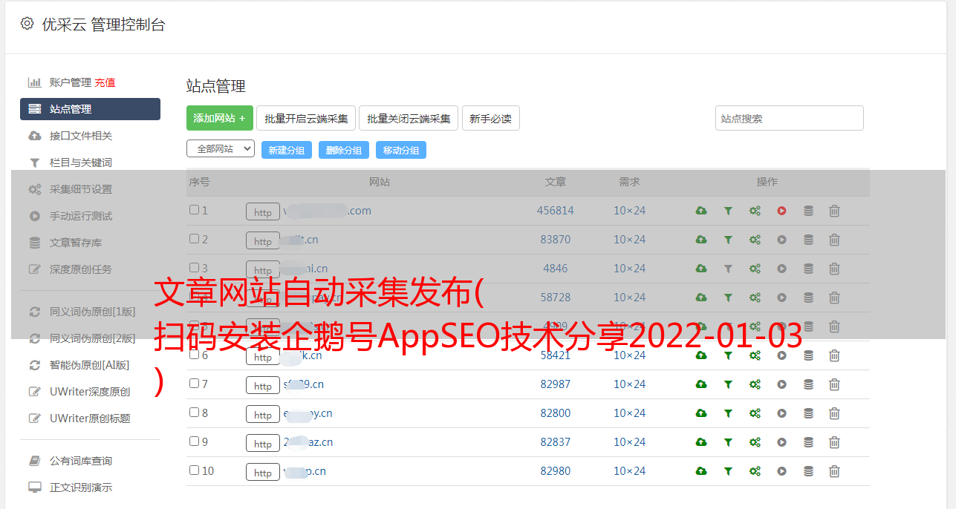Click play icon in row 8

coord(781,413)
